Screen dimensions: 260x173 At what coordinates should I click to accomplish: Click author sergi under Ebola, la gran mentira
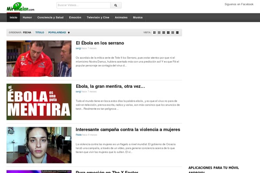78,92
